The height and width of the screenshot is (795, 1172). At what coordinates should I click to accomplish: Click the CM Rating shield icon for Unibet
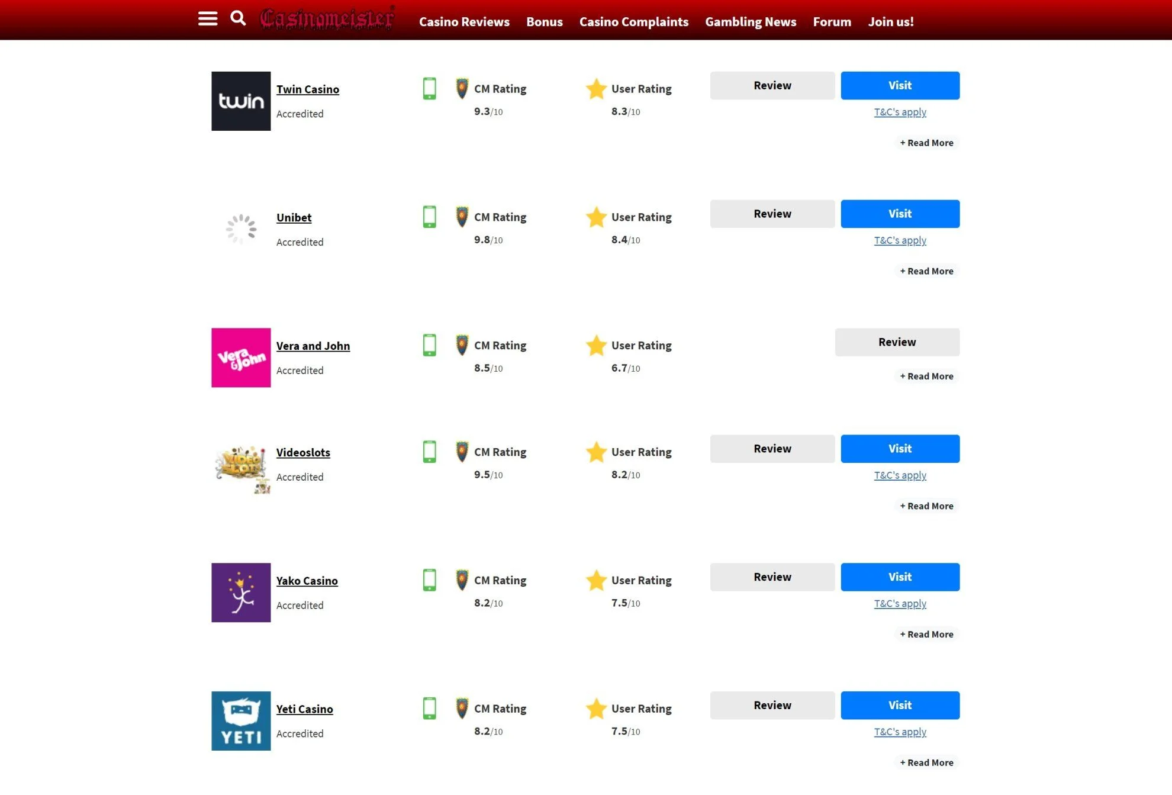[462, 217]
